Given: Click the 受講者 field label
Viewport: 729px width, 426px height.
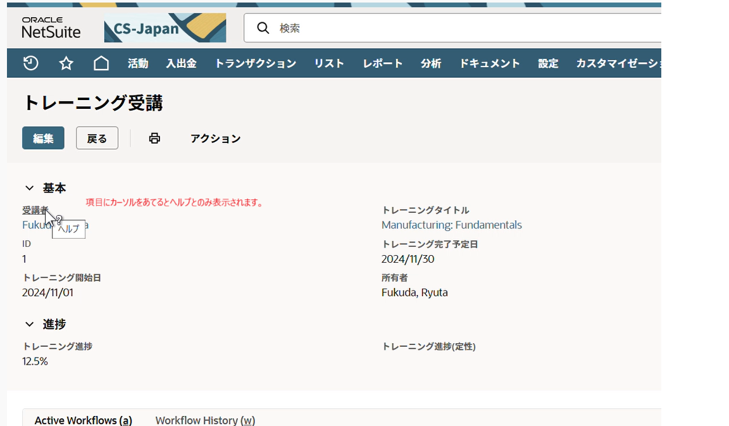Looking at the screenshot, I should 35,210.
